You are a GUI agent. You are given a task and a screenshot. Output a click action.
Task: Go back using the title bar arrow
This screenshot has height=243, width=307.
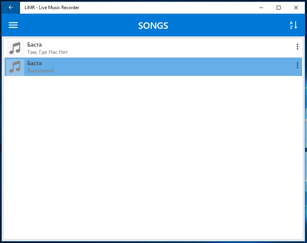(x=11, y=8)
